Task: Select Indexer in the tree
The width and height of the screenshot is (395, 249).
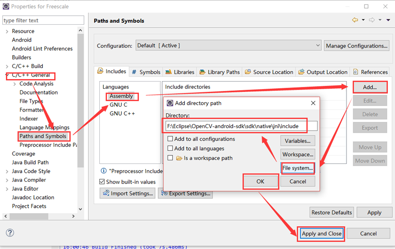Action: (29, 119)
